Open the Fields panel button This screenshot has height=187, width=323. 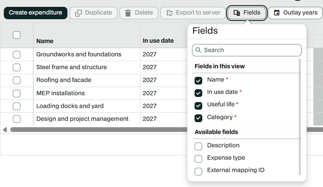click(247, 13)
